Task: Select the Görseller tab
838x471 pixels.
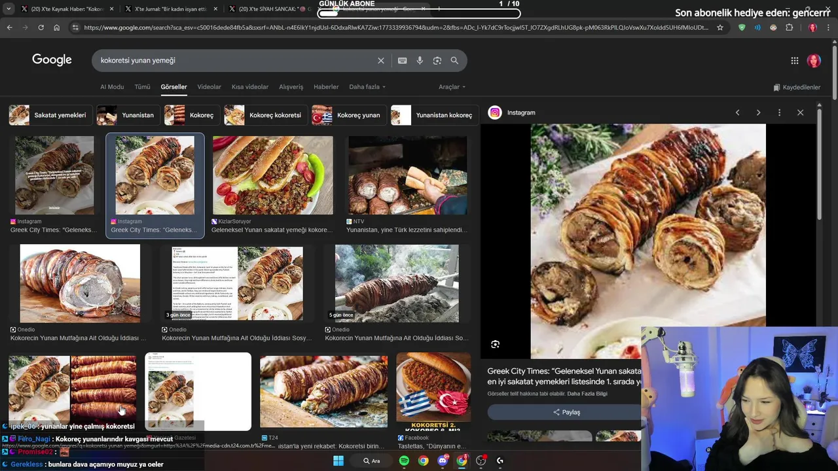Action: tap(174, 87)
